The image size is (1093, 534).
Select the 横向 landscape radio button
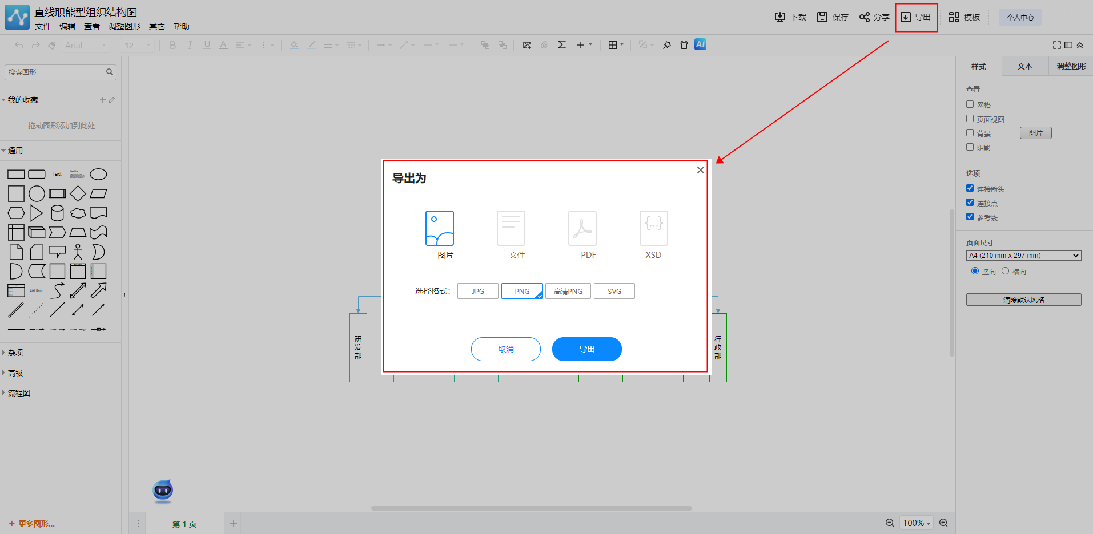(1005, 271)
